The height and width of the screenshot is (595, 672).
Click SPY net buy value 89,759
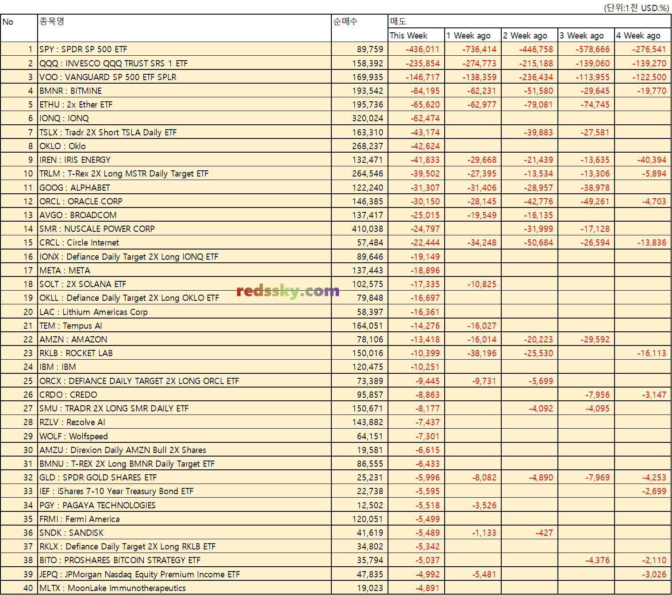360,49
